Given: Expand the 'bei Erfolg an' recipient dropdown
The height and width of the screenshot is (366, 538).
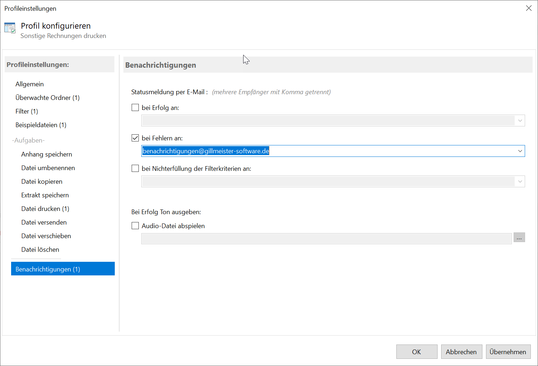Looking at the screenshot, I should pos(520,121).
